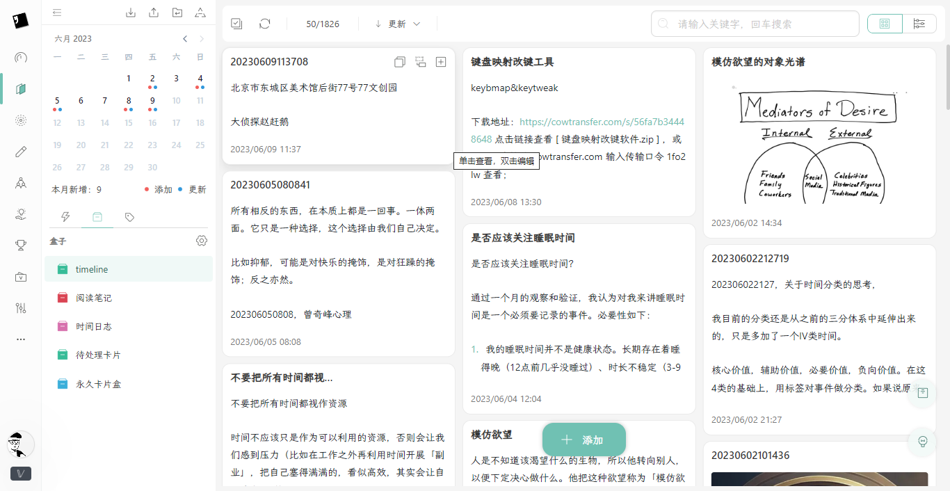Click the upload export icon above calendar
Viewport: 950px width, 491px height.
tap(154, 13)
